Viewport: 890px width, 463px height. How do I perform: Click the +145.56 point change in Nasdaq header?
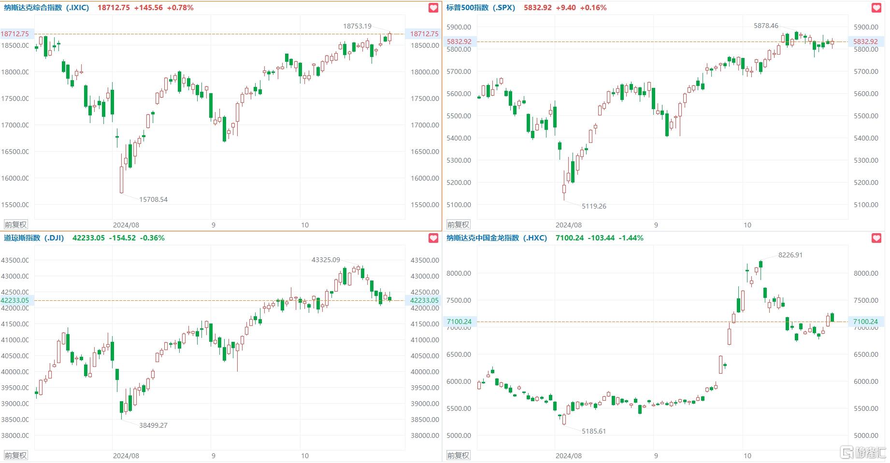tap(148, 8)
